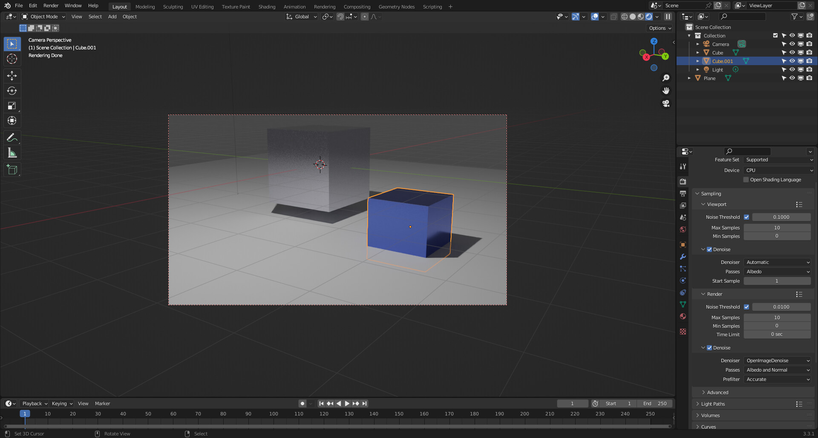This screenshot has width=818, height=438.
Task: Switch to the Geometry Nodes workspace tab
Action: (396, 6)
